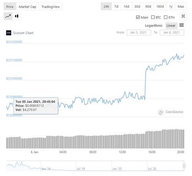This screenshot has height=176, width=192.
Task: Enable the ETH comparison checkbox
Action: click(166, 17)
